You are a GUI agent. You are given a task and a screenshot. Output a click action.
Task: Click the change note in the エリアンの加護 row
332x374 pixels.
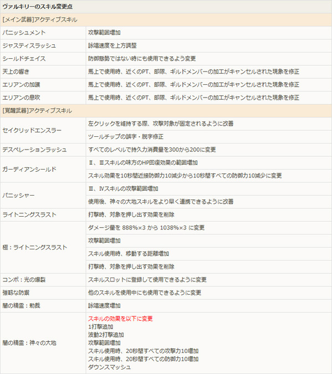click(x=193, y=85)
